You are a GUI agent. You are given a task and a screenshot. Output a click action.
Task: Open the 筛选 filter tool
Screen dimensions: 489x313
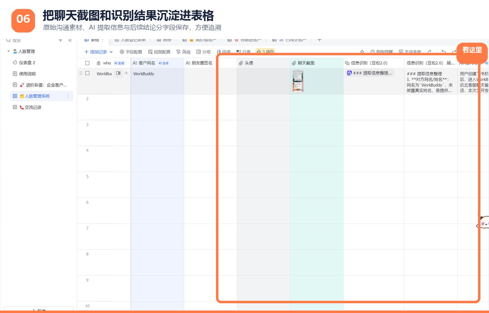[x=183, y=52]
